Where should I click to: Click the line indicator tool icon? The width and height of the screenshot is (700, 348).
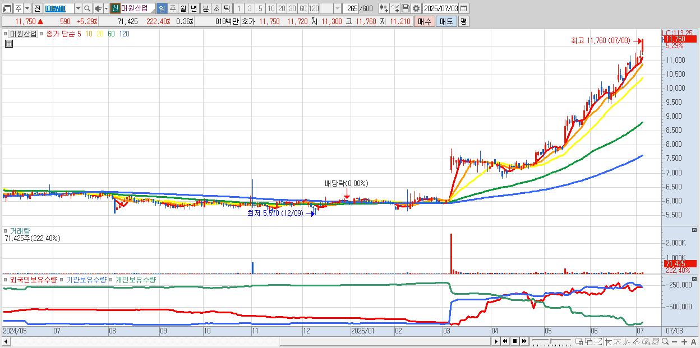click(x=394, y=8)
